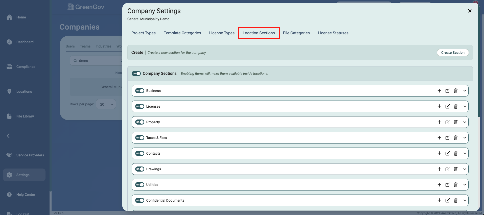
Task: Disable the Business section toggle
Action: (140, 91)
